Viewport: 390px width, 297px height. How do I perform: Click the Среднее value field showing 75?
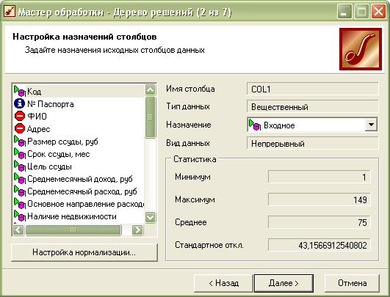pos(319,222)
